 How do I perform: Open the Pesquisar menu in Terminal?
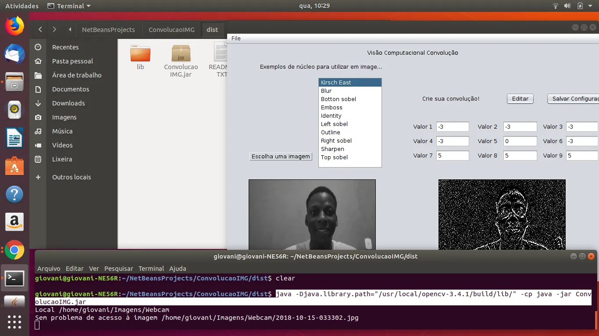click(119, 269)
